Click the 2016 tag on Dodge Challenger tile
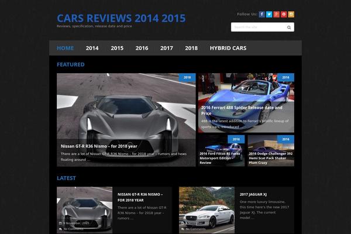This screenshot has width=351, height=234. coord(285,139)
